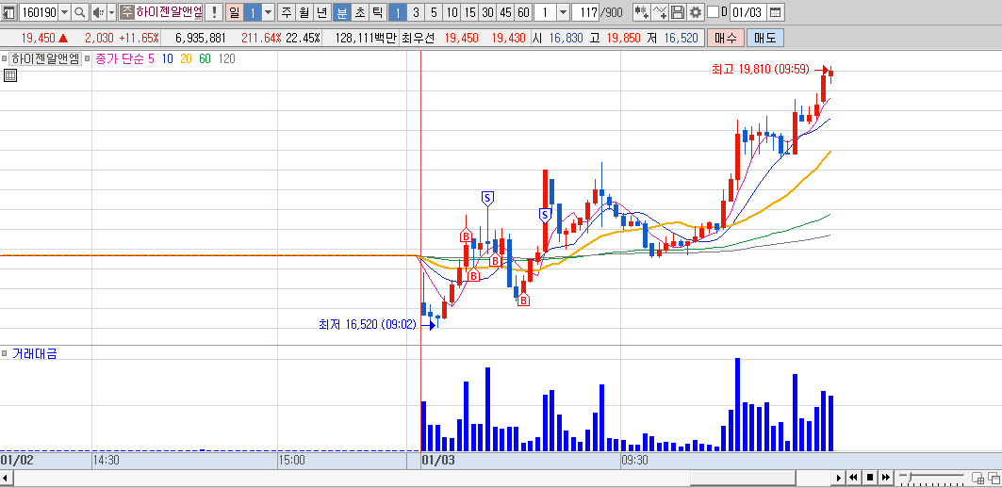Open chart settings gear icon
The width and height of the screenshot is (1002, 488).
696,12
